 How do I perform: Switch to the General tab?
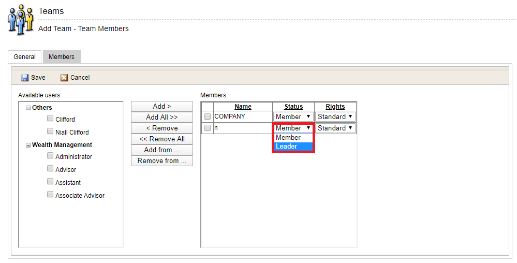pyautogui.click(x=25, y=57)
